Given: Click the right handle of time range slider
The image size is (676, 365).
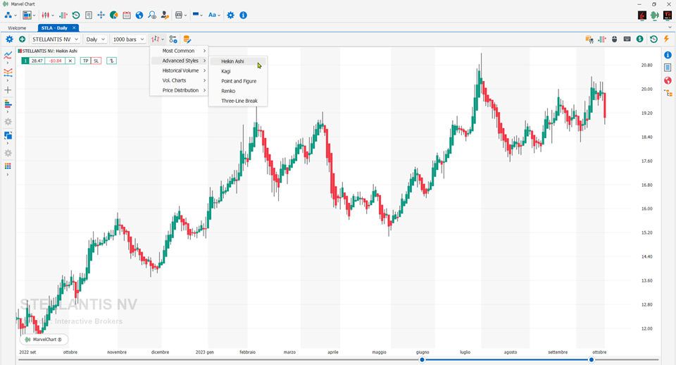Looking at the screenshot, I should click(x=591, y=360).
